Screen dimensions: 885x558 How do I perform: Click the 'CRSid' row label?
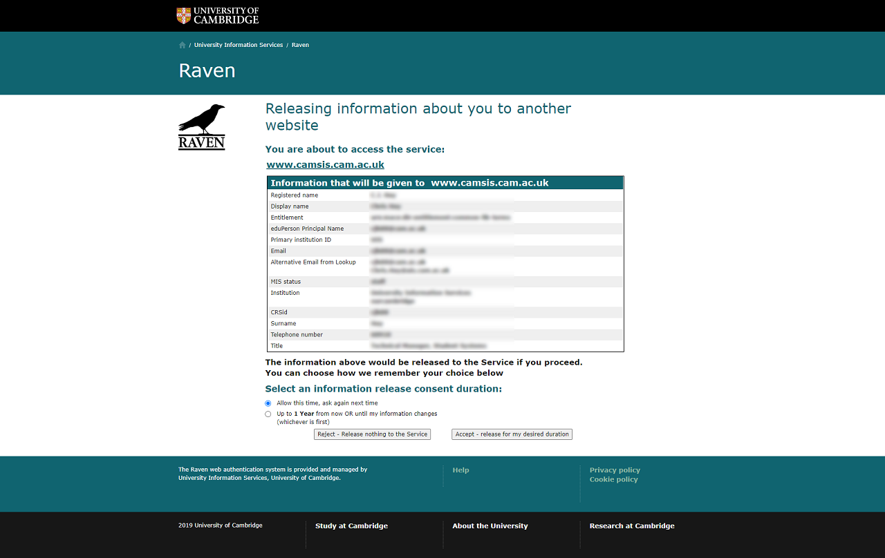click(x=279, y=312)
